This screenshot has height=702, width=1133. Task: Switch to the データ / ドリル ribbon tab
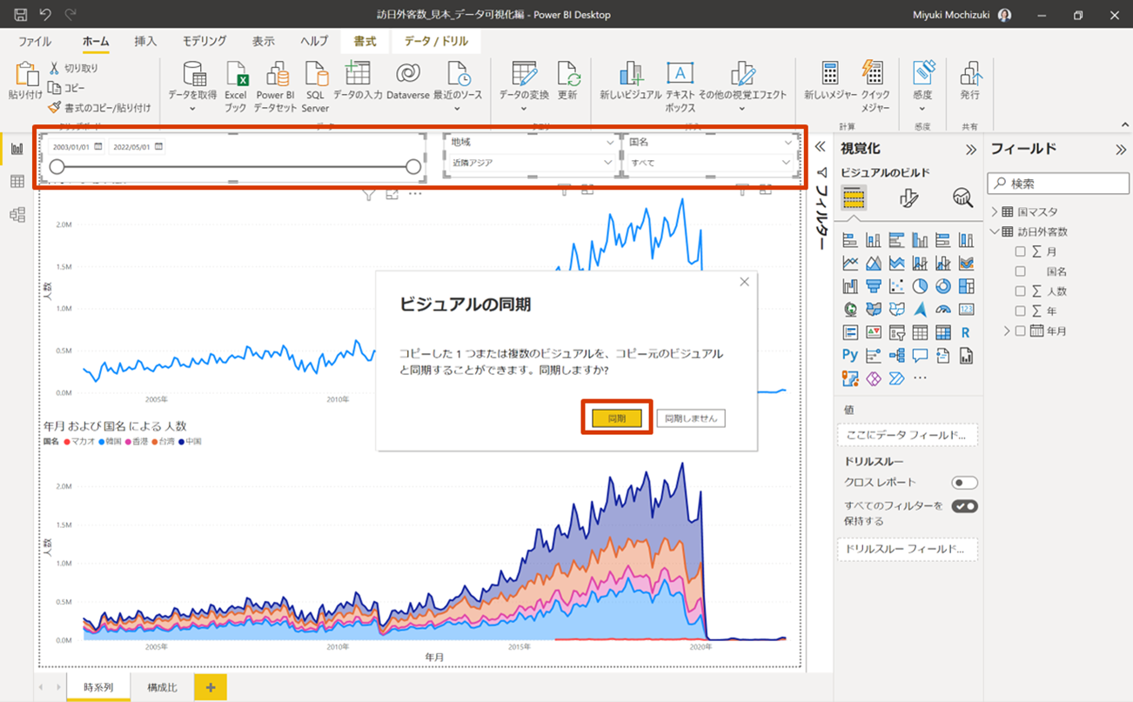coord(436,41)
